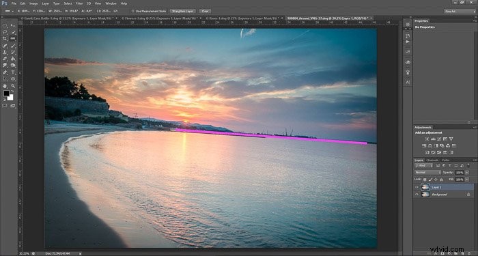
Task: Select the Quick Selection tool
Action: 13,32
